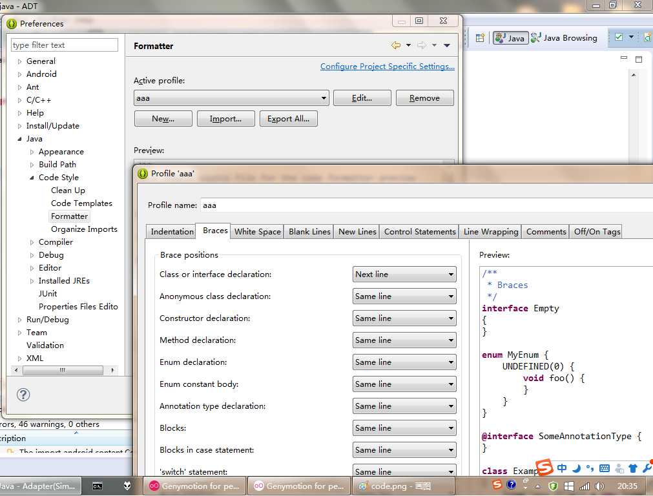Switch to the Java Browsing perspective
The height and width of the screenshot is (496, 653).
click(565, 38)
